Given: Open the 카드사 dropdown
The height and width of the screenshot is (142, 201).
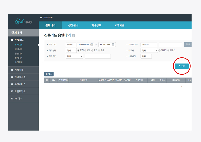Looking at the screenshot, I should [x=149, y=50].
